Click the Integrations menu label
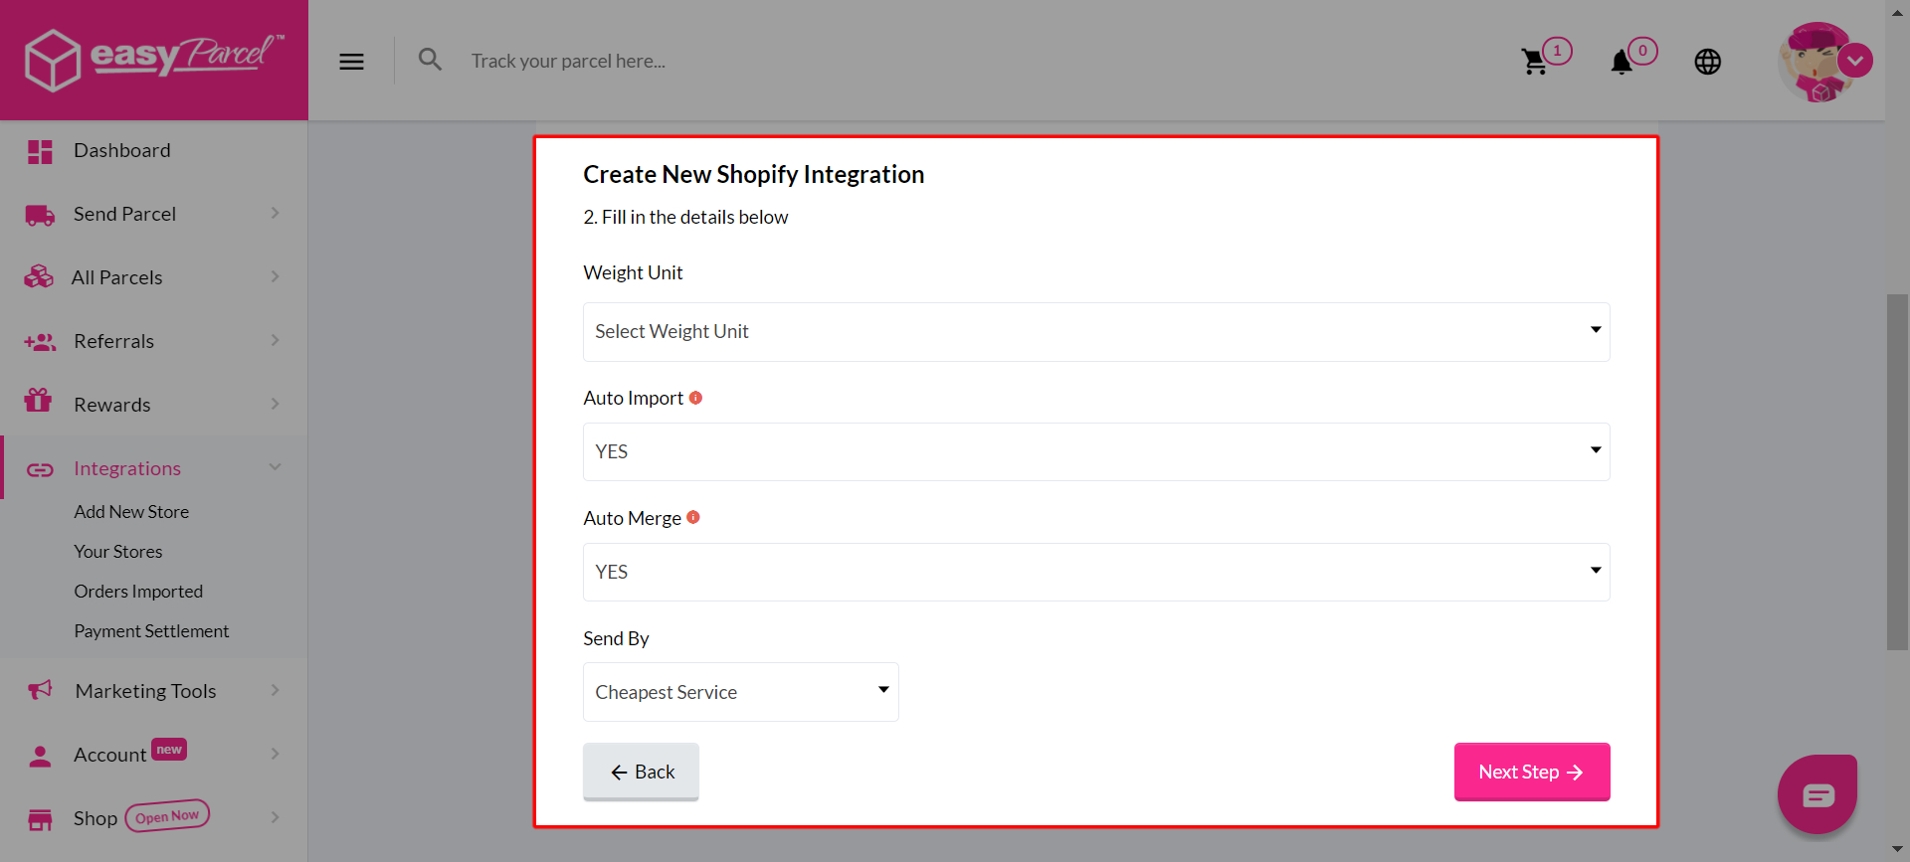Image resolution: width=1910 pixels, height=862 pixels. pos(127,468)
